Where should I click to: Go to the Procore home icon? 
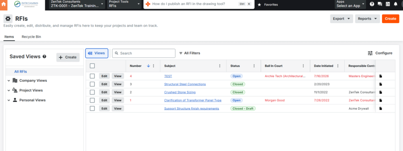coord(4,5)
